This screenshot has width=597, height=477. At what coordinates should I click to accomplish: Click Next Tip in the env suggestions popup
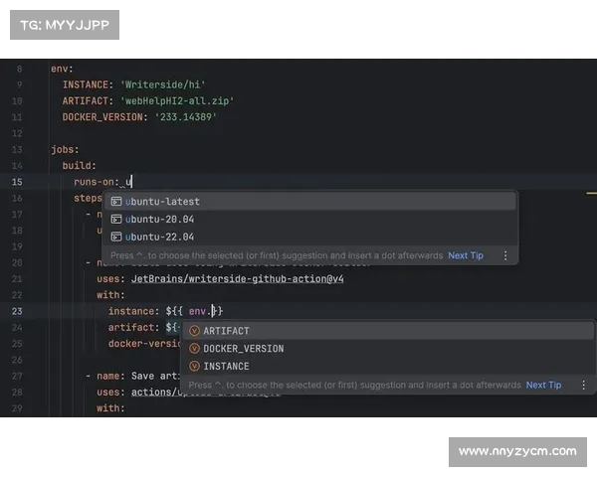(543, 385)
